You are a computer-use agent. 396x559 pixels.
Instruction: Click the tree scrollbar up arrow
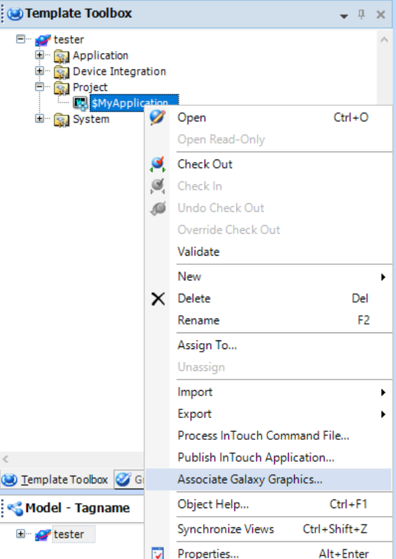pyautogui.click(x=384, y=40)
